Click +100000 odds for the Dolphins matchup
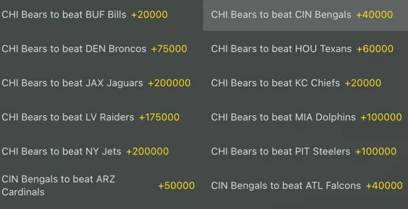This screenshot has width=408, height=209. [381, 117]
